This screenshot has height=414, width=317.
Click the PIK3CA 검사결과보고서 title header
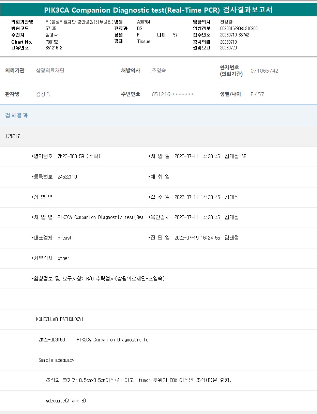[158, 10]
